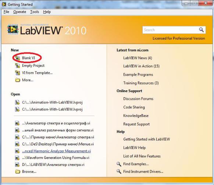Click the search magnifier icon in the Search box
Screen dimensions: 214x185
point(201,30)
